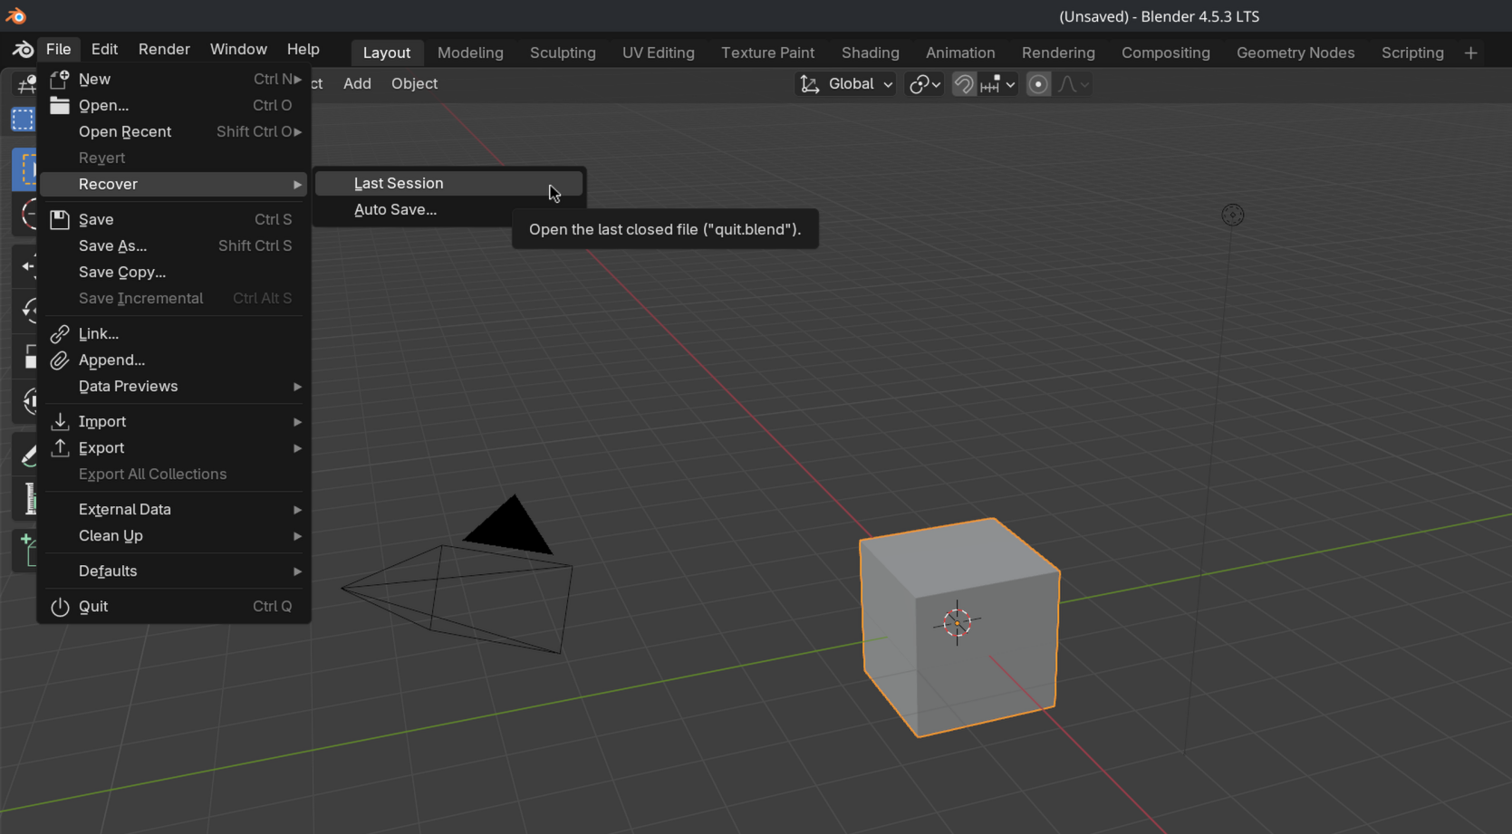Viewport: 1512px width, 834px height.
Task: Open the transform pivot point dropdown
Action: [x=925, y=84]
